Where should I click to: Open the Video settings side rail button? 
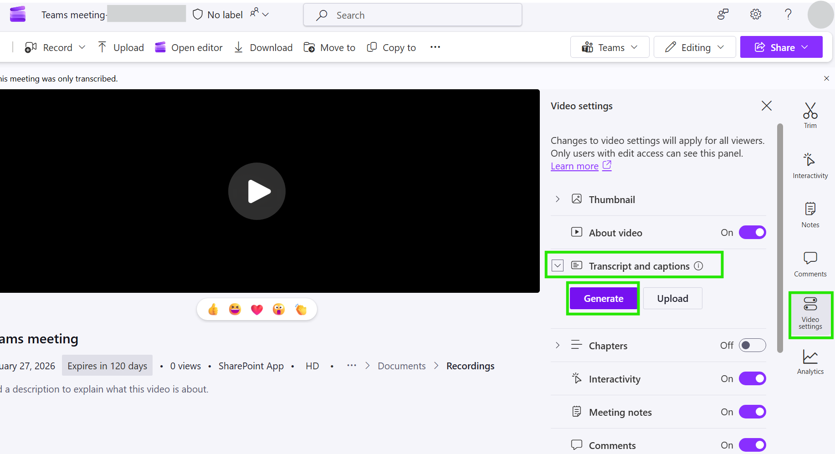coord(810,313)
